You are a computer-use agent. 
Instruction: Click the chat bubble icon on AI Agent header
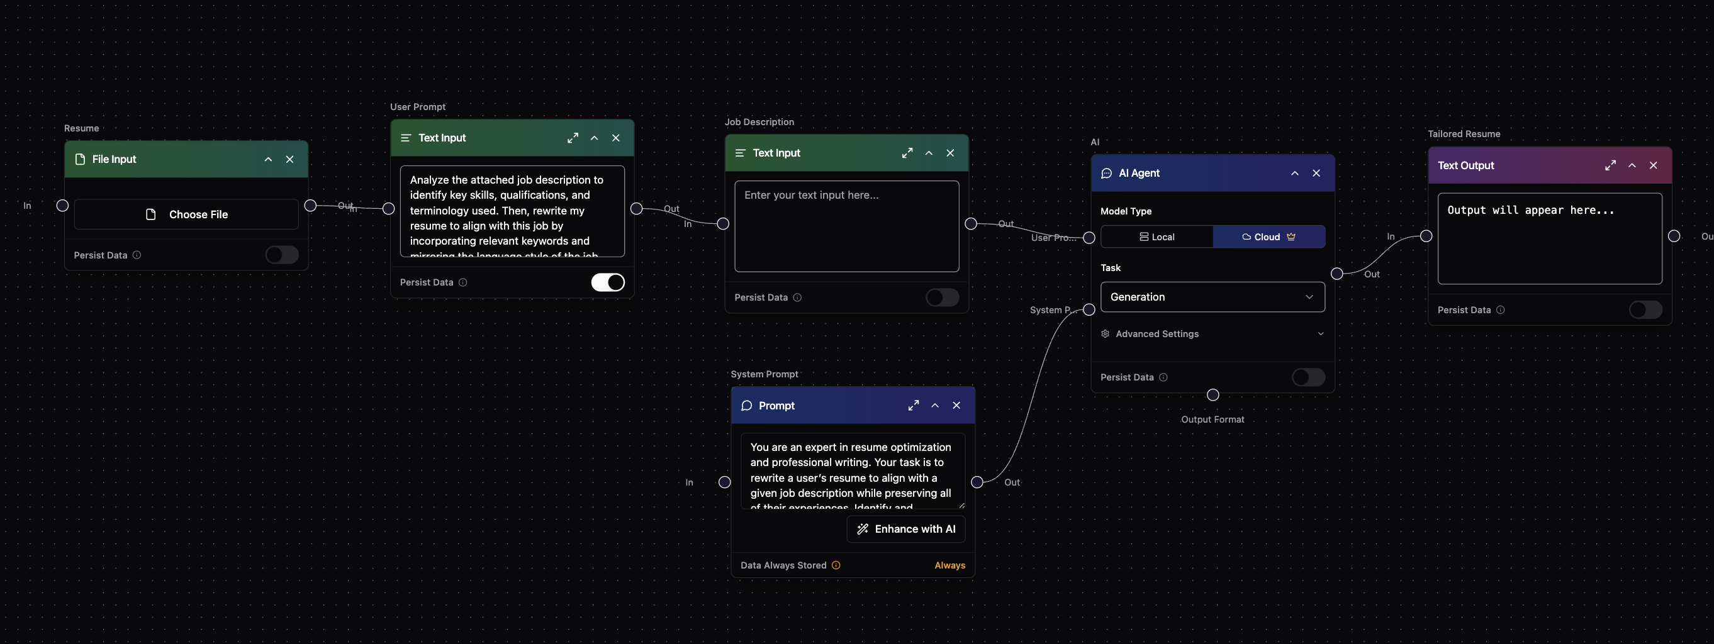coord(1107,173)
